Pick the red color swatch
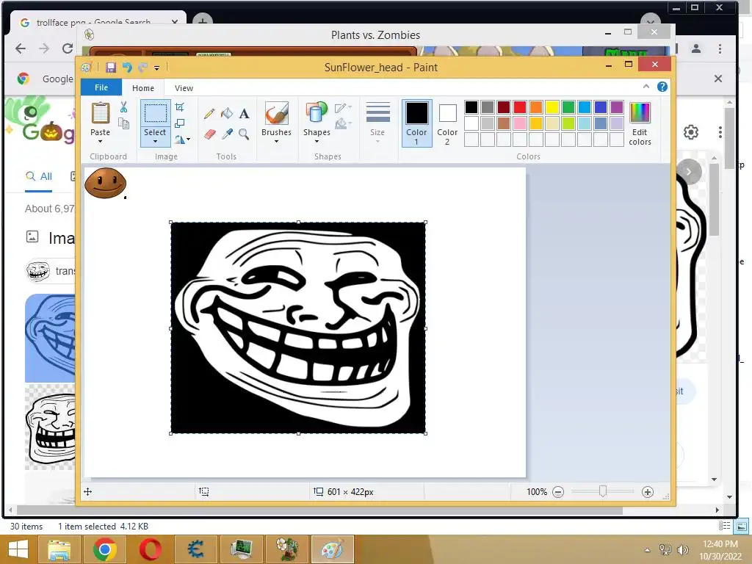Screen dimensions: 752x564 click(520, 107)
